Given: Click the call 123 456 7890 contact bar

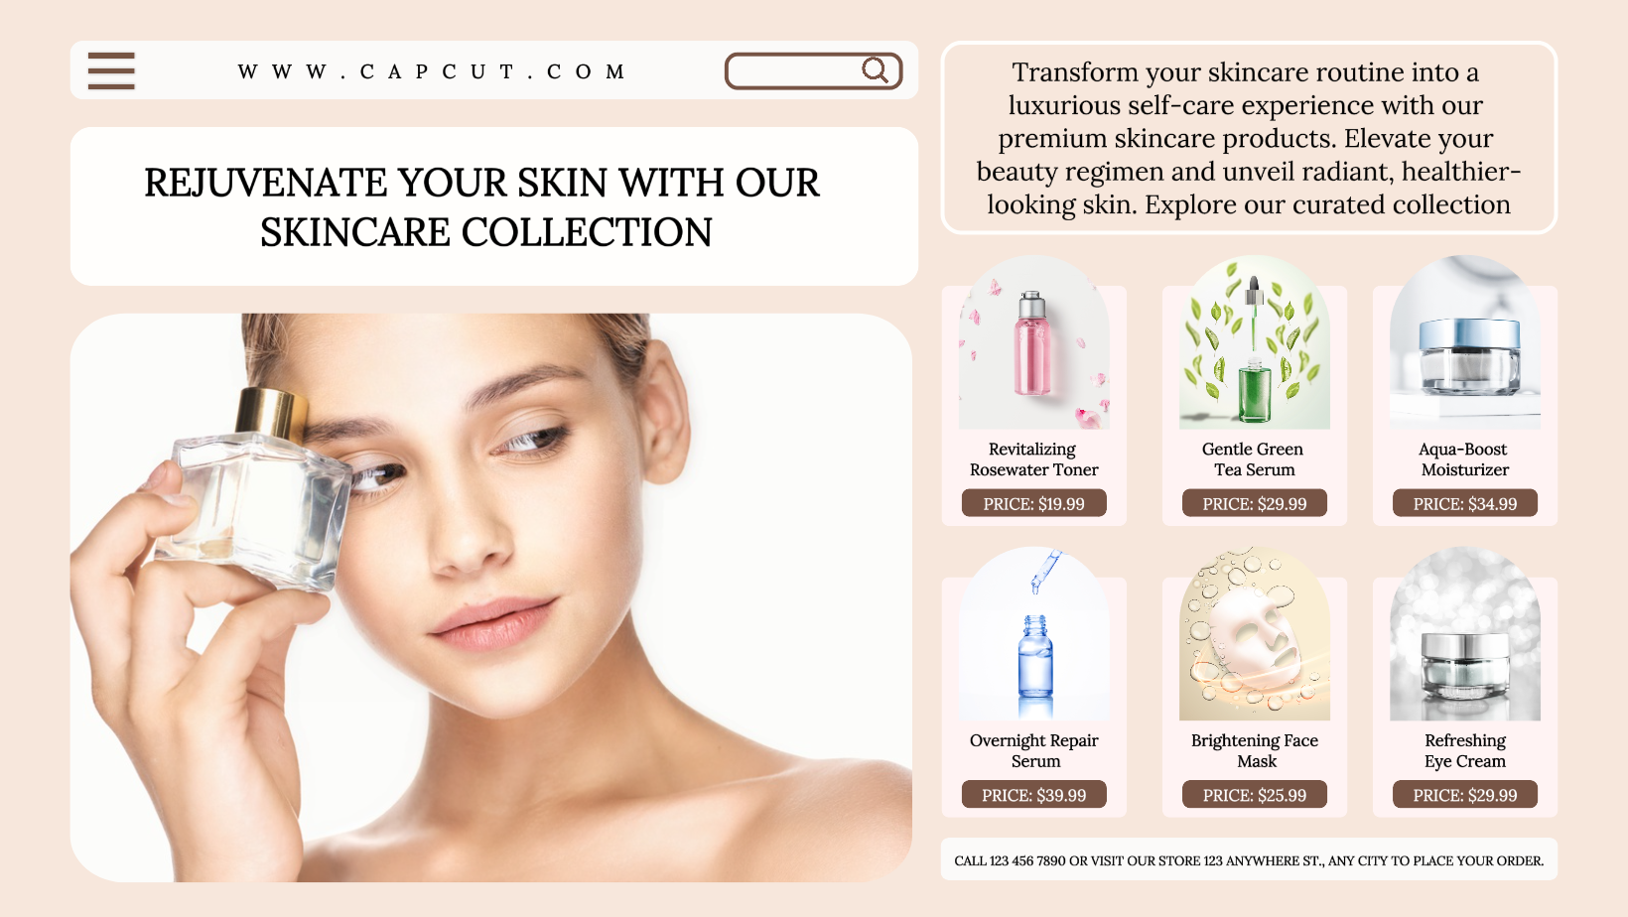Looking at the screenshot, I should 1249,859.
